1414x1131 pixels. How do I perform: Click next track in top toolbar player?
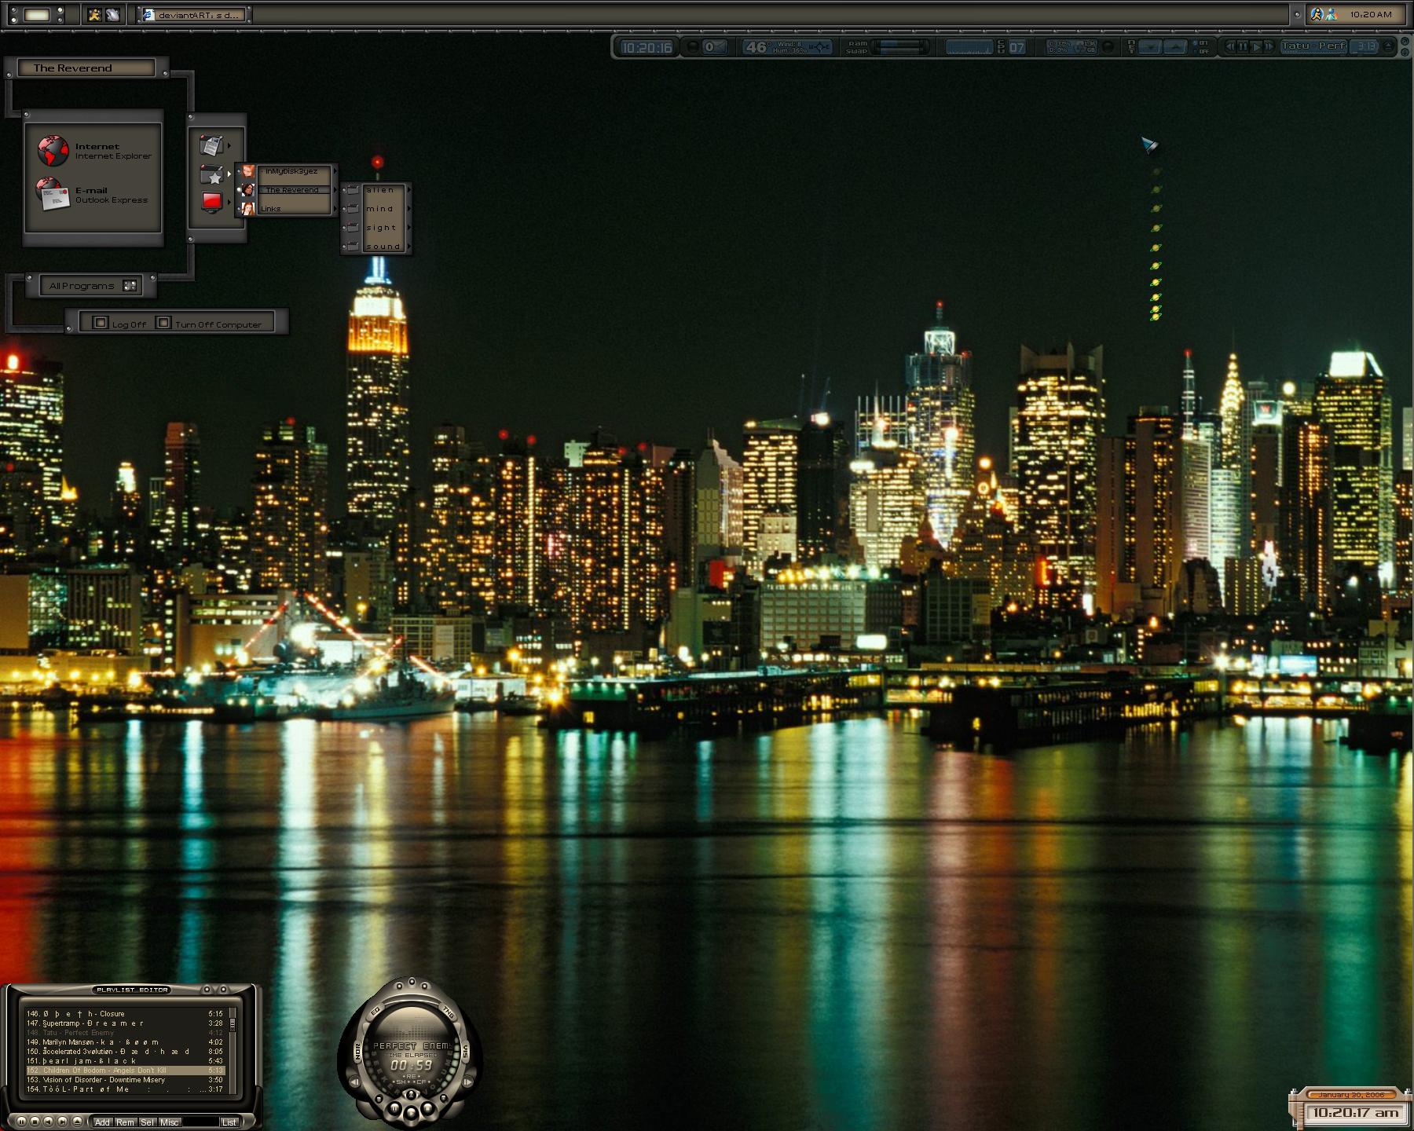[x=1268, y=47]
